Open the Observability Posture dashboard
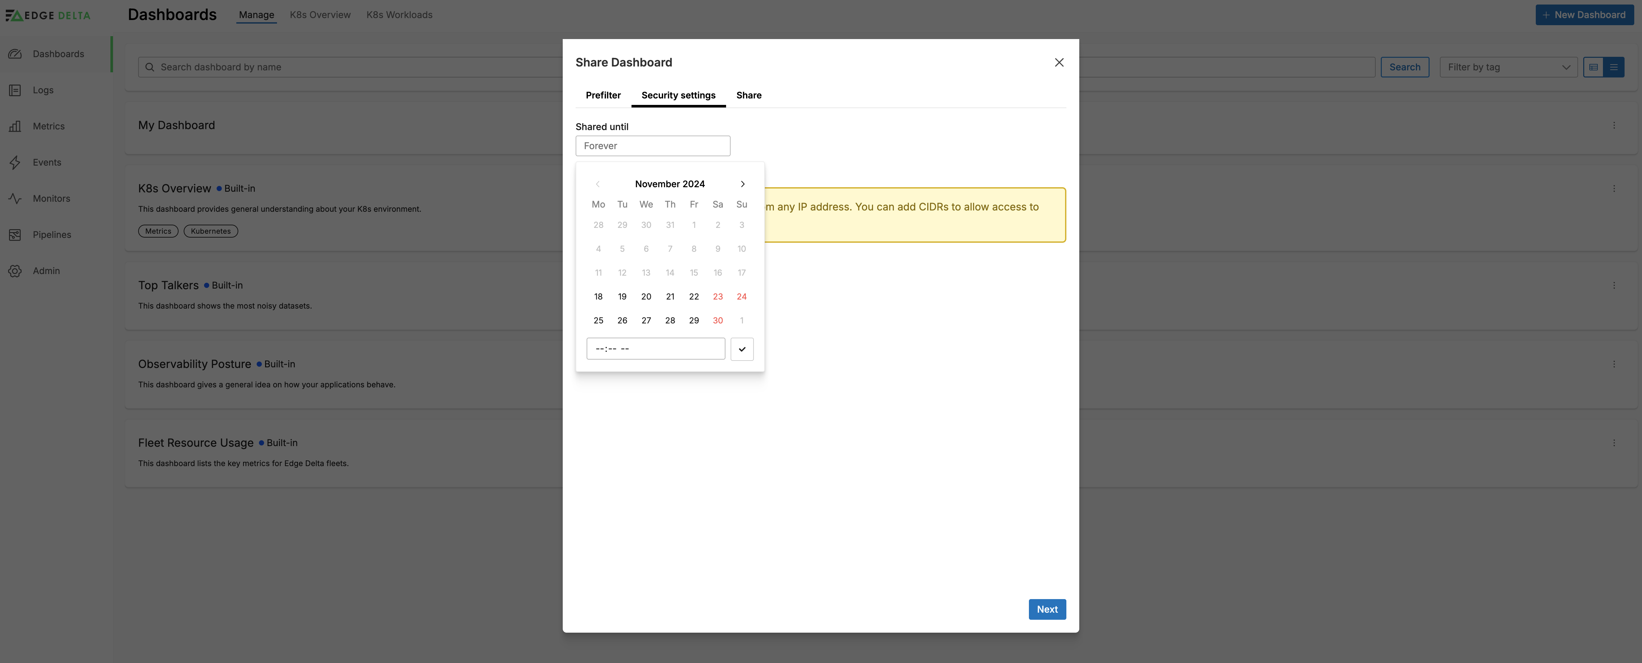This screenshot has height=663, width=1642. click(194, 364)
